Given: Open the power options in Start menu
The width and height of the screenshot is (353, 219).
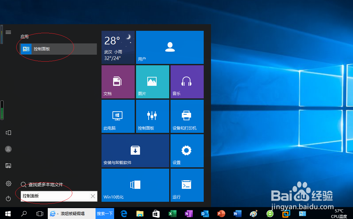Looking at the screenshot, I should [8, 198].
